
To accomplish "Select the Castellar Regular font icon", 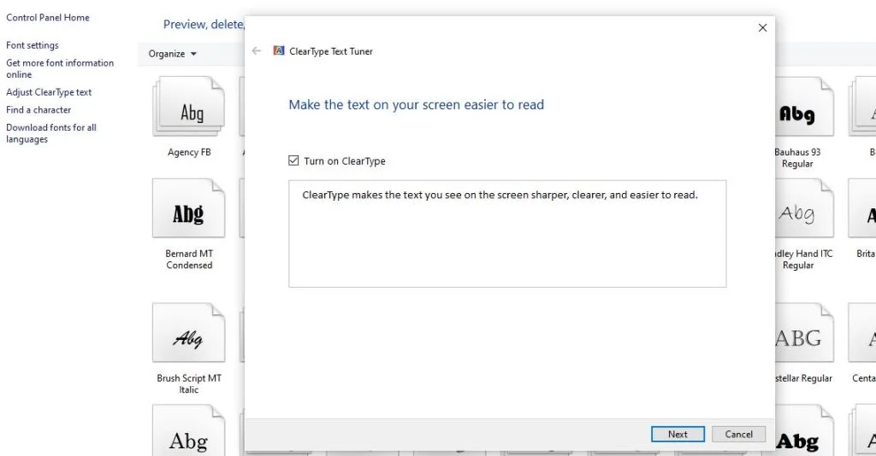I will tap(804, 333).
